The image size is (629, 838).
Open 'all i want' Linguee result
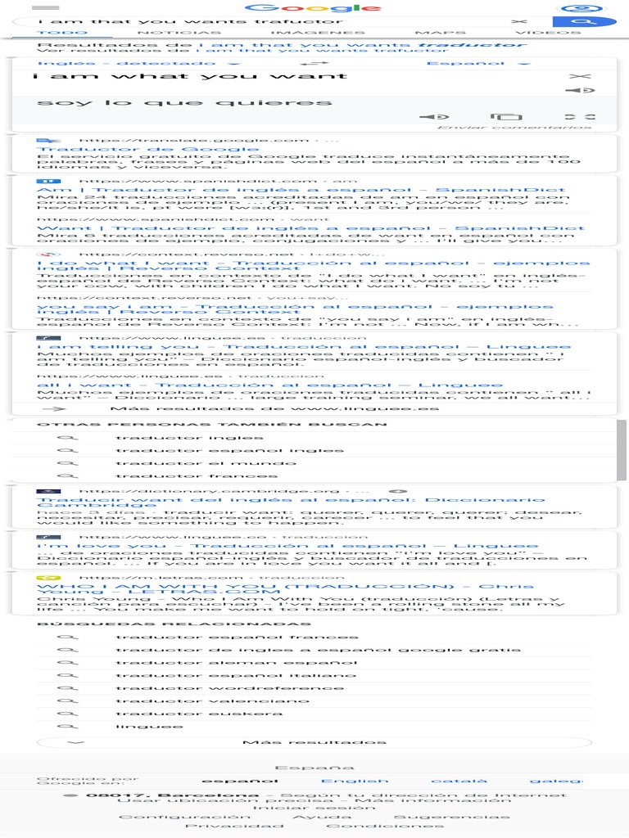(x=269, y=385)
